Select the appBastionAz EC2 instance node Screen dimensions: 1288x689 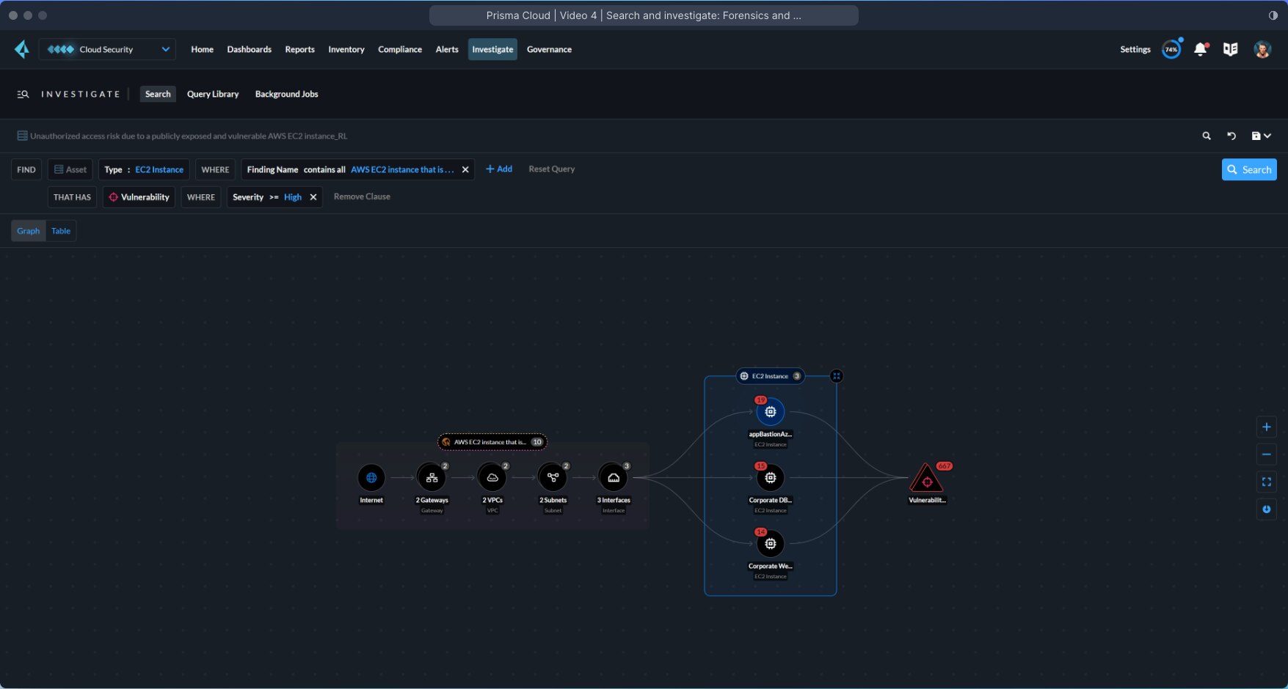pos(770,411)
